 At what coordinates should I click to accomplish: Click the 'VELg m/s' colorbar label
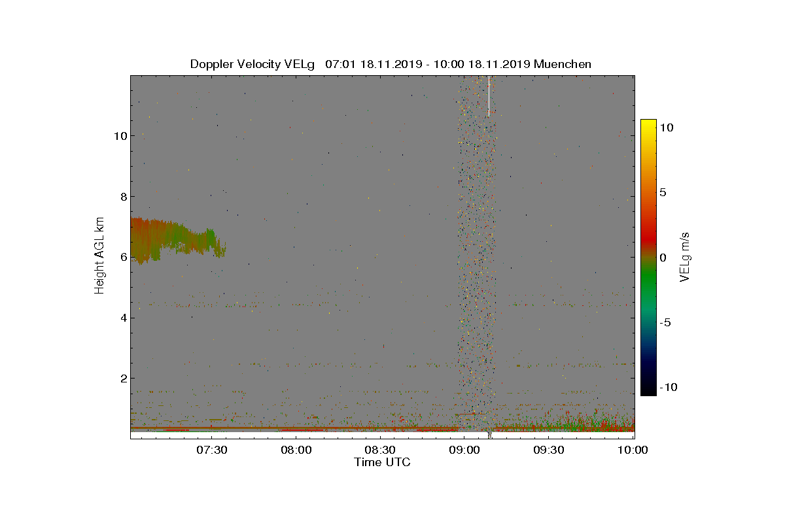pyautogui.click(x=686, y=257)
